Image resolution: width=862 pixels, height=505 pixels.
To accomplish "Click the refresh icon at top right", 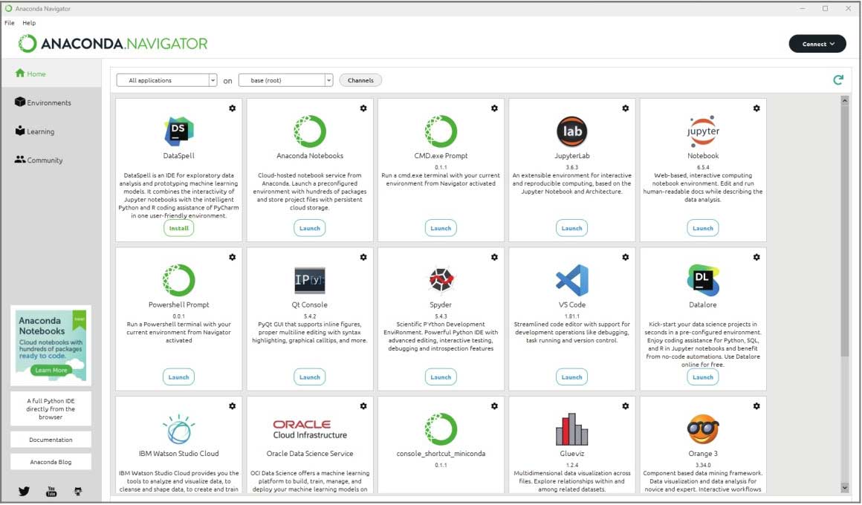I will pos(837,80).
